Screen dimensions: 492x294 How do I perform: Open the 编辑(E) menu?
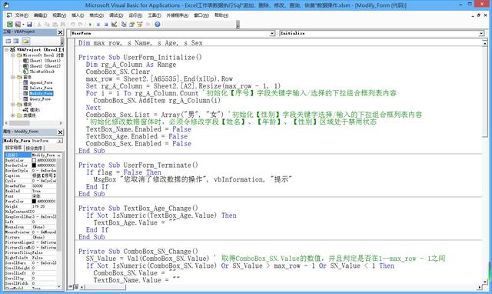(40, 15)
